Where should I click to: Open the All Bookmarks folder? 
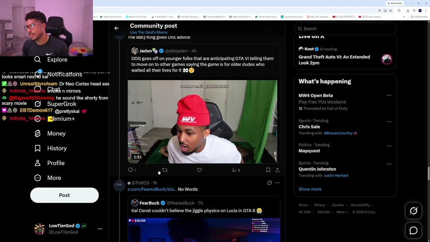click(420, 17)
